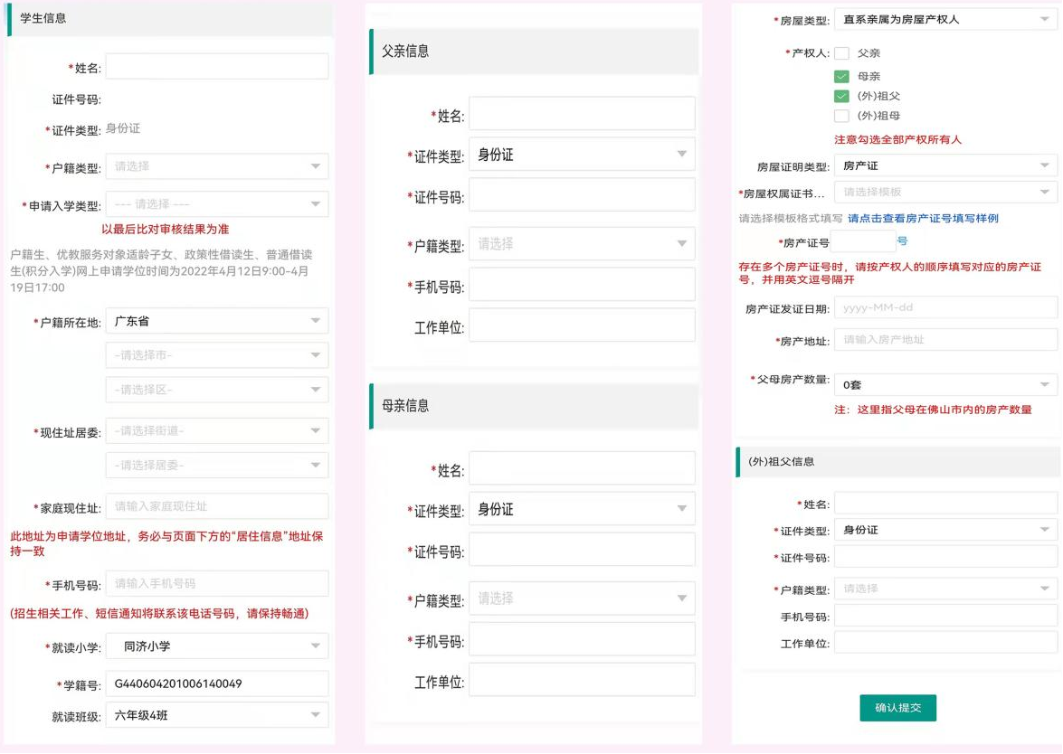The image size is (1063, 754).
Task: Click the 房产证发证日期 date field
Action: coord(944,307)
